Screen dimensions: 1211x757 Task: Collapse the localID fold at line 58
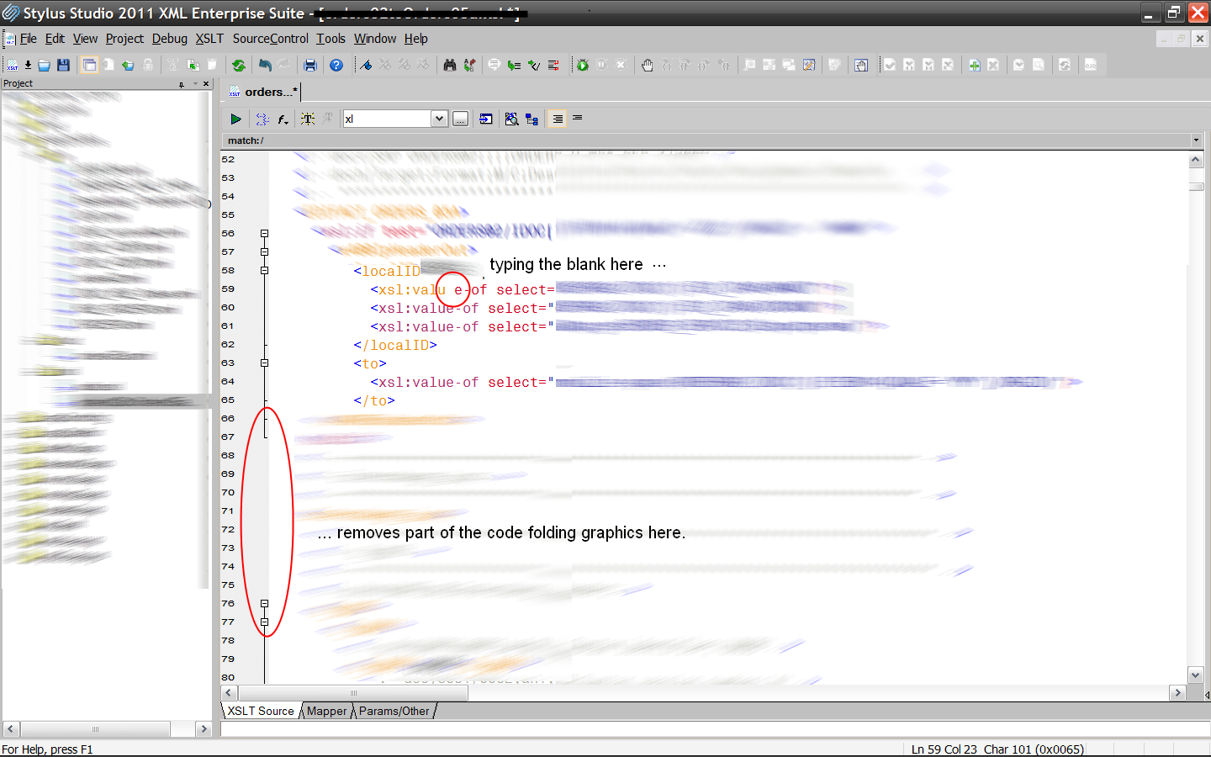[264, 271]
